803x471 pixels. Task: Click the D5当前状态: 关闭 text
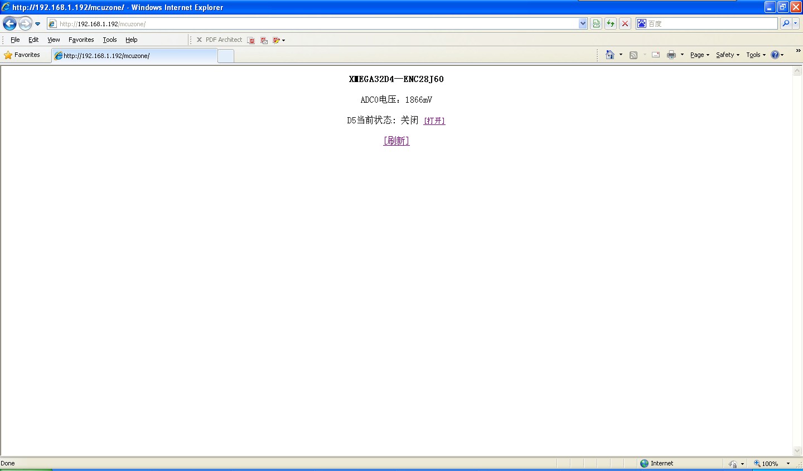(383, 121)
